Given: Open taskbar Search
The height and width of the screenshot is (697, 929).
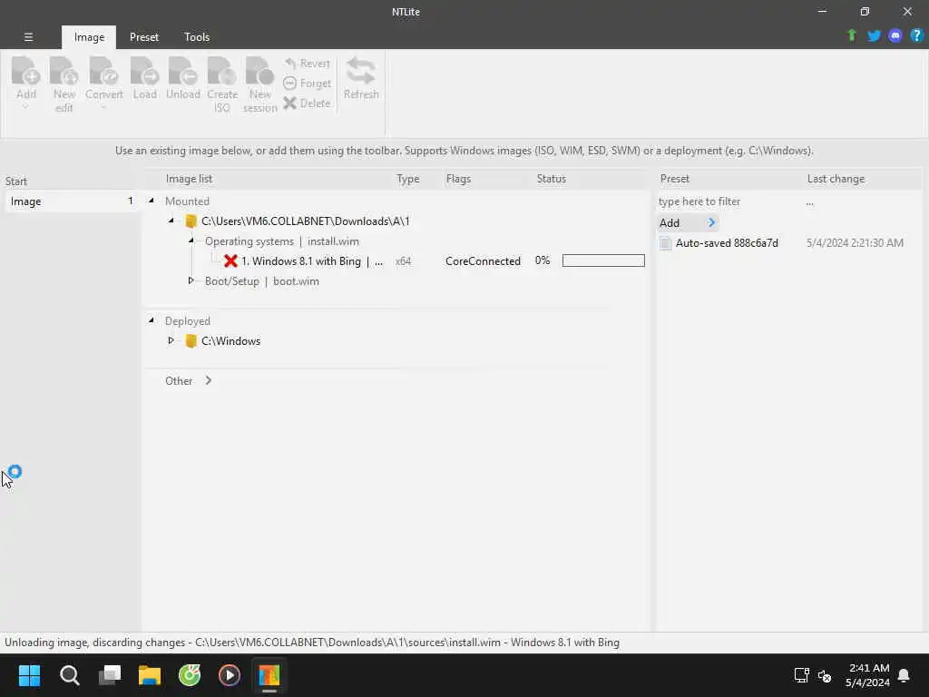Looking at the screenshot, I should (x=69, y=675).
